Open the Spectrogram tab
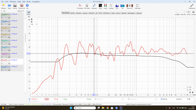Screen dimensions: 196x110 (131, 13)
